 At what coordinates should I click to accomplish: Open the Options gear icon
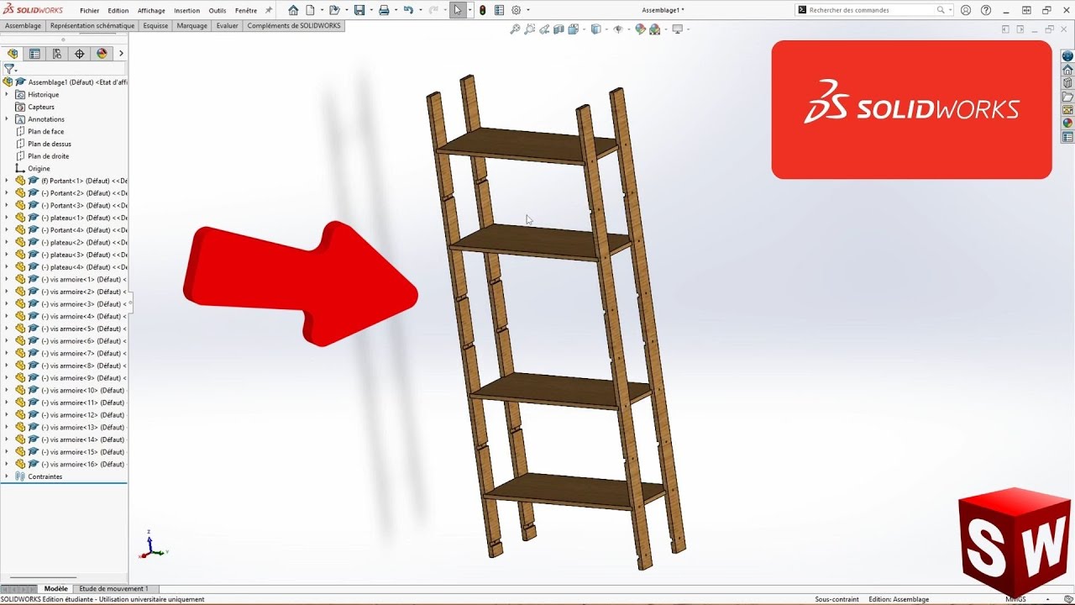(517, 10)
